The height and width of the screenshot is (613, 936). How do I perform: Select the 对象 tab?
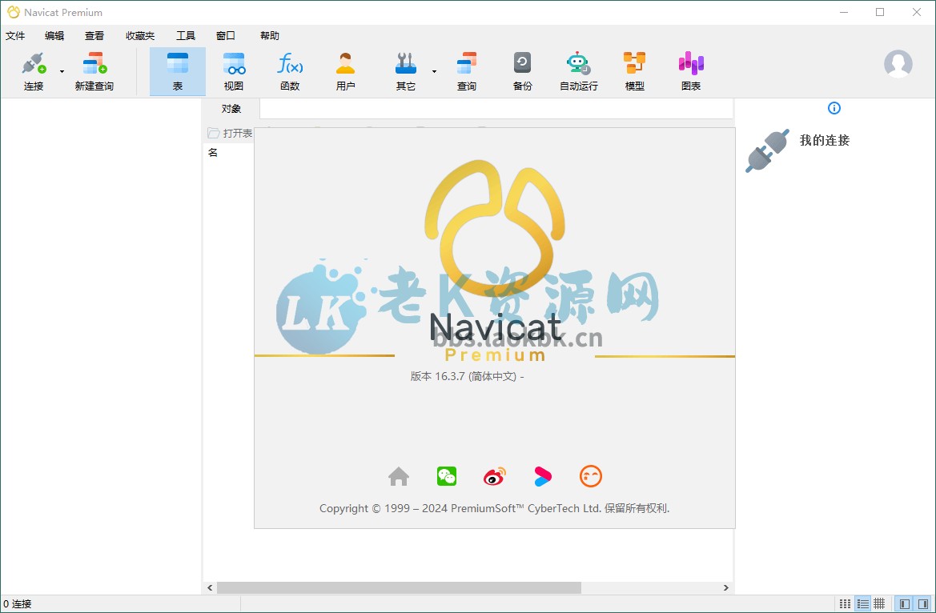(x=231, y=109)
